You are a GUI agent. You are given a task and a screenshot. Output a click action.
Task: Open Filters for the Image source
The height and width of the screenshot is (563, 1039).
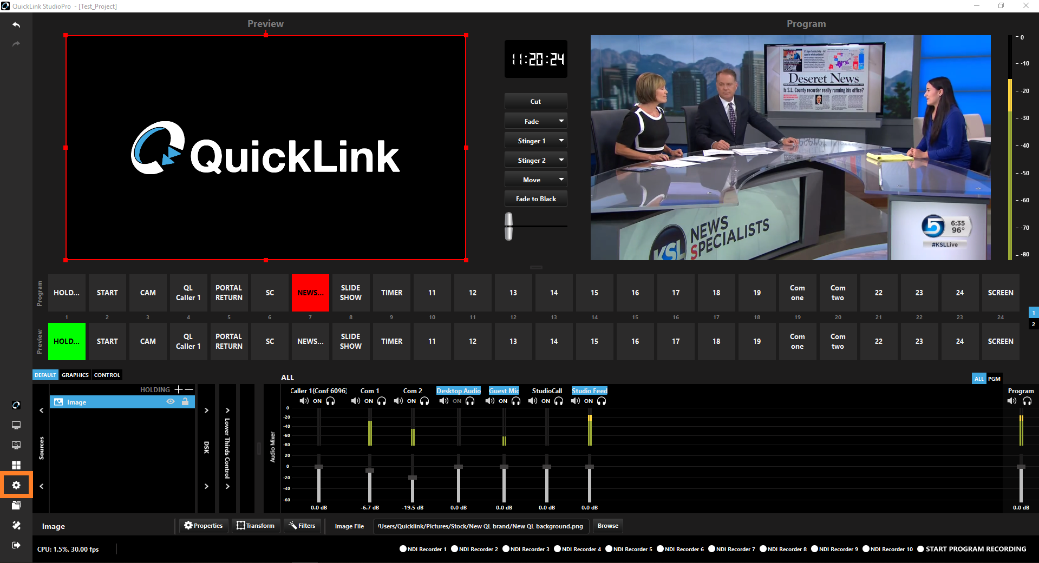(302, 526)
